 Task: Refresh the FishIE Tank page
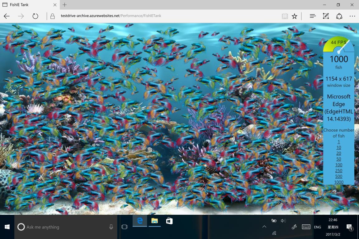[x=35, y=16]
